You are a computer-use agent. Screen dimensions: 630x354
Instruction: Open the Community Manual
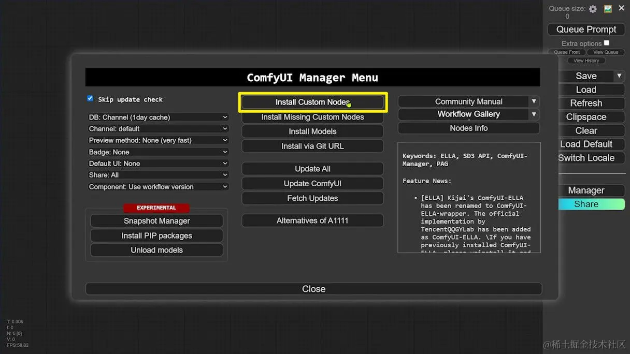(x=463, y=101)
